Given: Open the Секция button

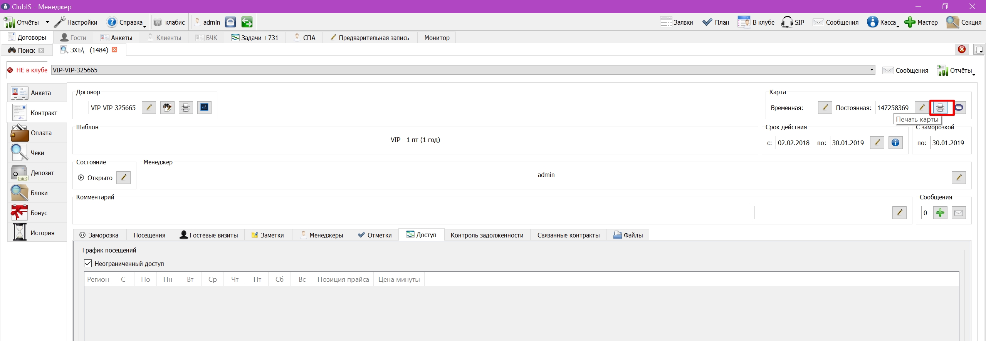Looking at the screenshot, I should 964,22.
